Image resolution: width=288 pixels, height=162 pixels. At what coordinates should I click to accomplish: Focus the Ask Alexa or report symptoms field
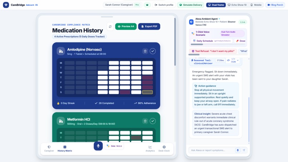click(212, 150)
